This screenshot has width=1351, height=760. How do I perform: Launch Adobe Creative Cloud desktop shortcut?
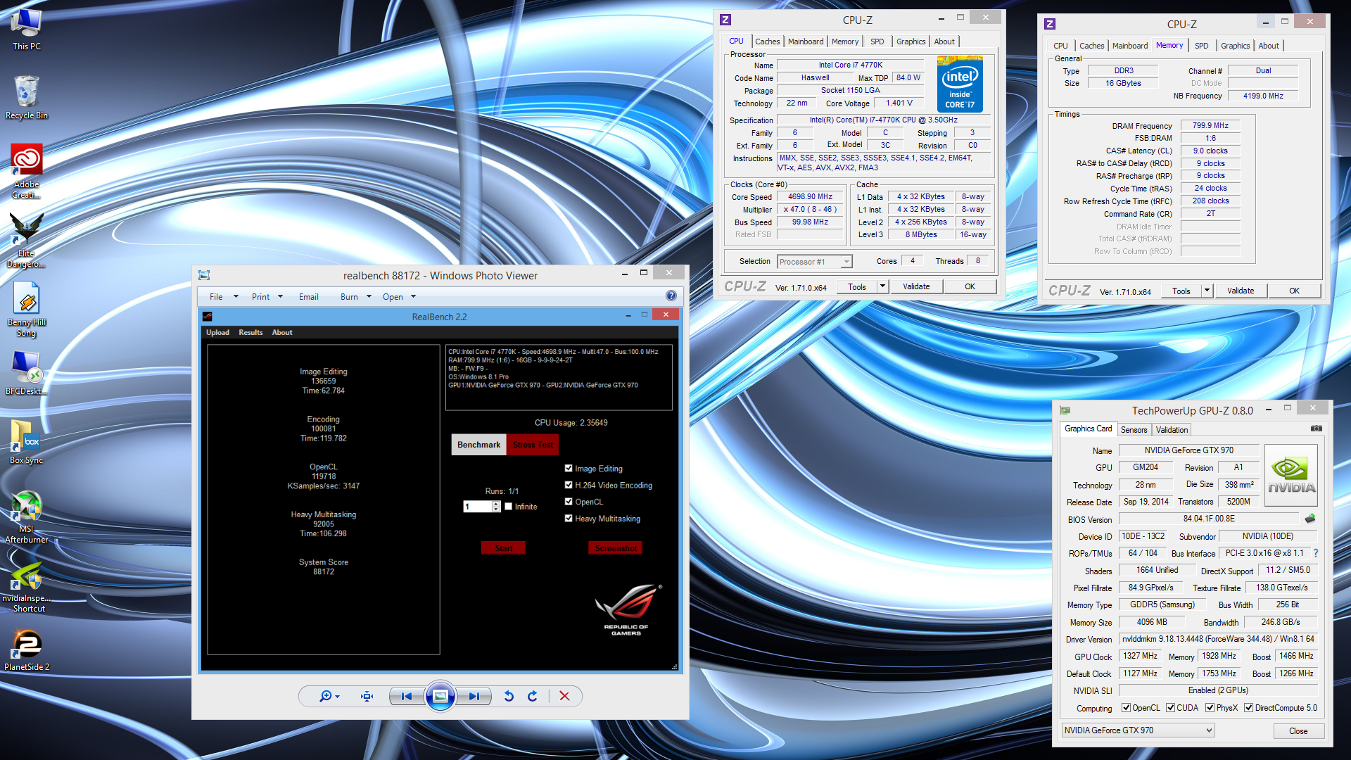click(27, 171)
